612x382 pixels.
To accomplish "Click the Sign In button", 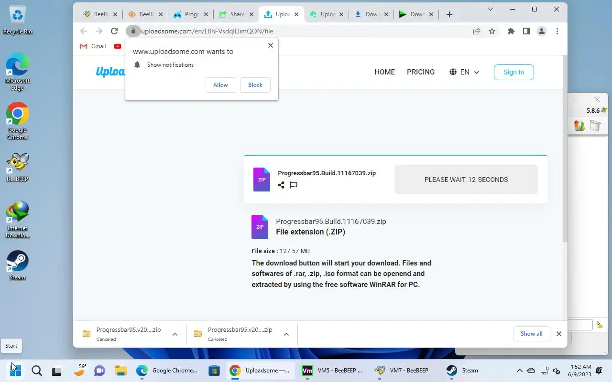I will click(514, 72).
